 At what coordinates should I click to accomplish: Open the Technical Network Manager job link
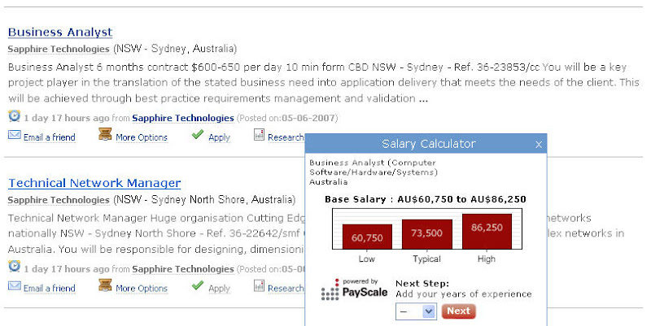pos(94,183)
